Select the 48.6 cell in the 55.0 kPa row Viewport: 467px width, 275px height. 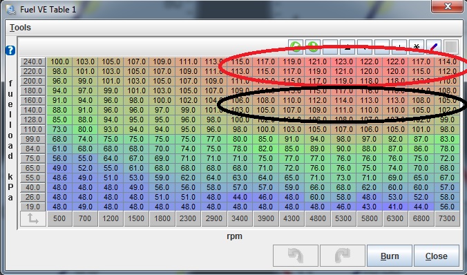[x=59, y=178]
